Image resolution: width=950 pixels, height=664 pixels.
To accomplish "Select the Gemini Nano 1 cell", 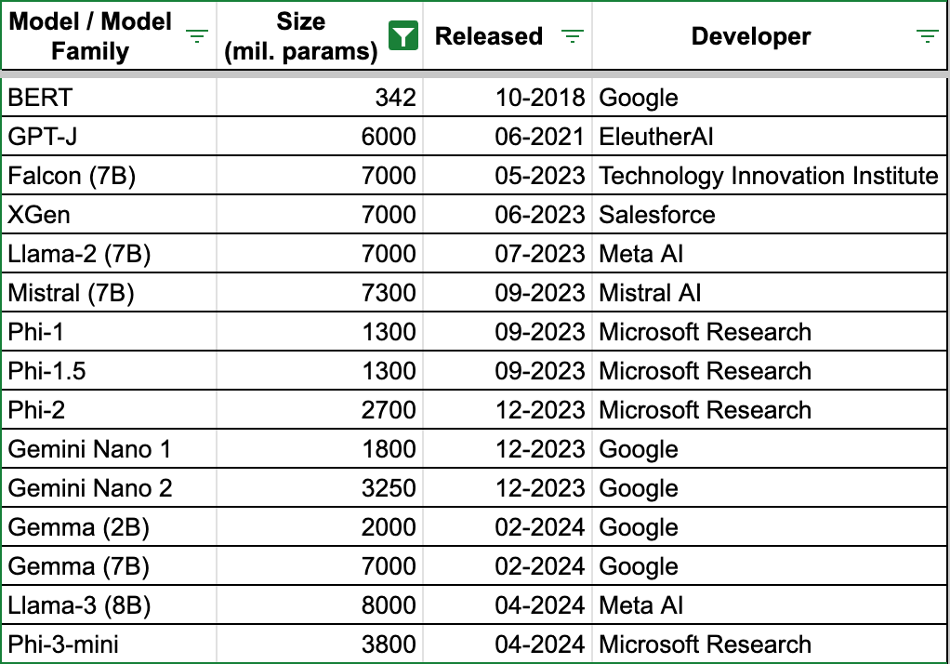I will (x=89, y=449).
